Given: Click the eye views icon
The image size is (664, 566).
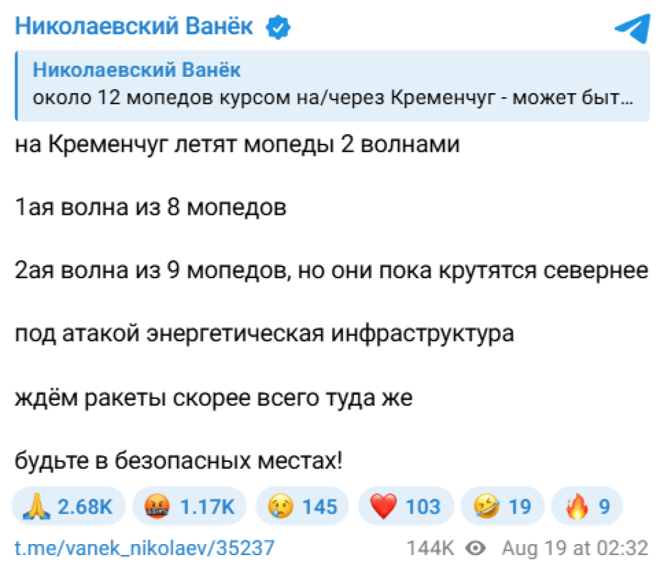Looking at the screenshot, I should click(x=476, y=548).
